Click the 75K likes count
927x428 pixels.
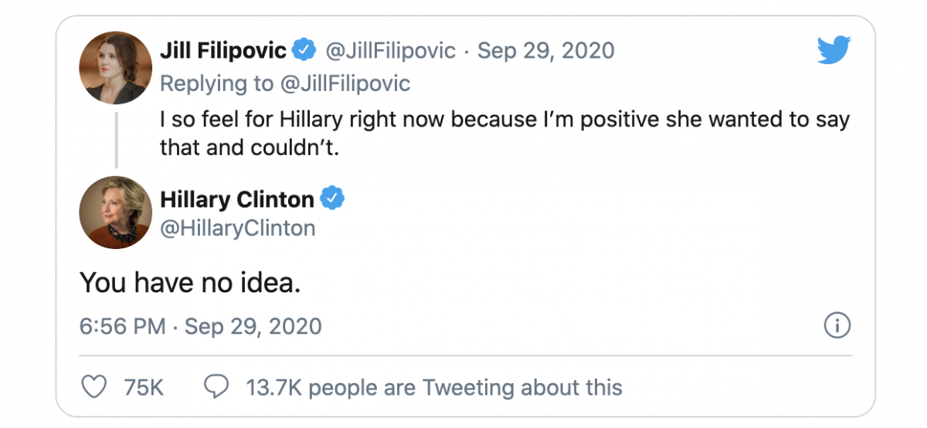(x=144, y=386)
